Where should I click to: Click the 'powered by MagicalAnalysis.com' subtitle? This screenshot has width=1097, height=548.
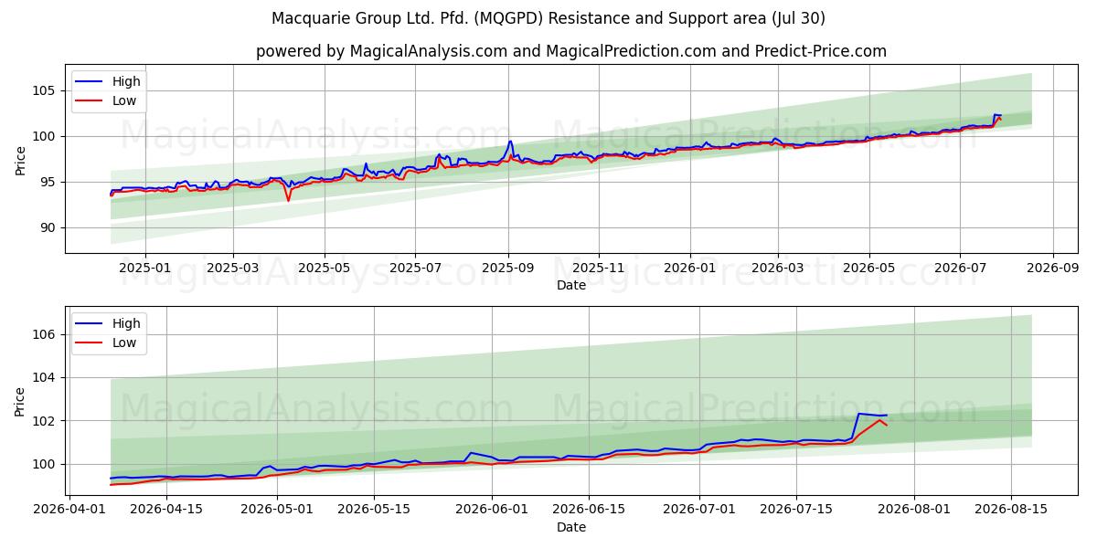coord(571,51)
